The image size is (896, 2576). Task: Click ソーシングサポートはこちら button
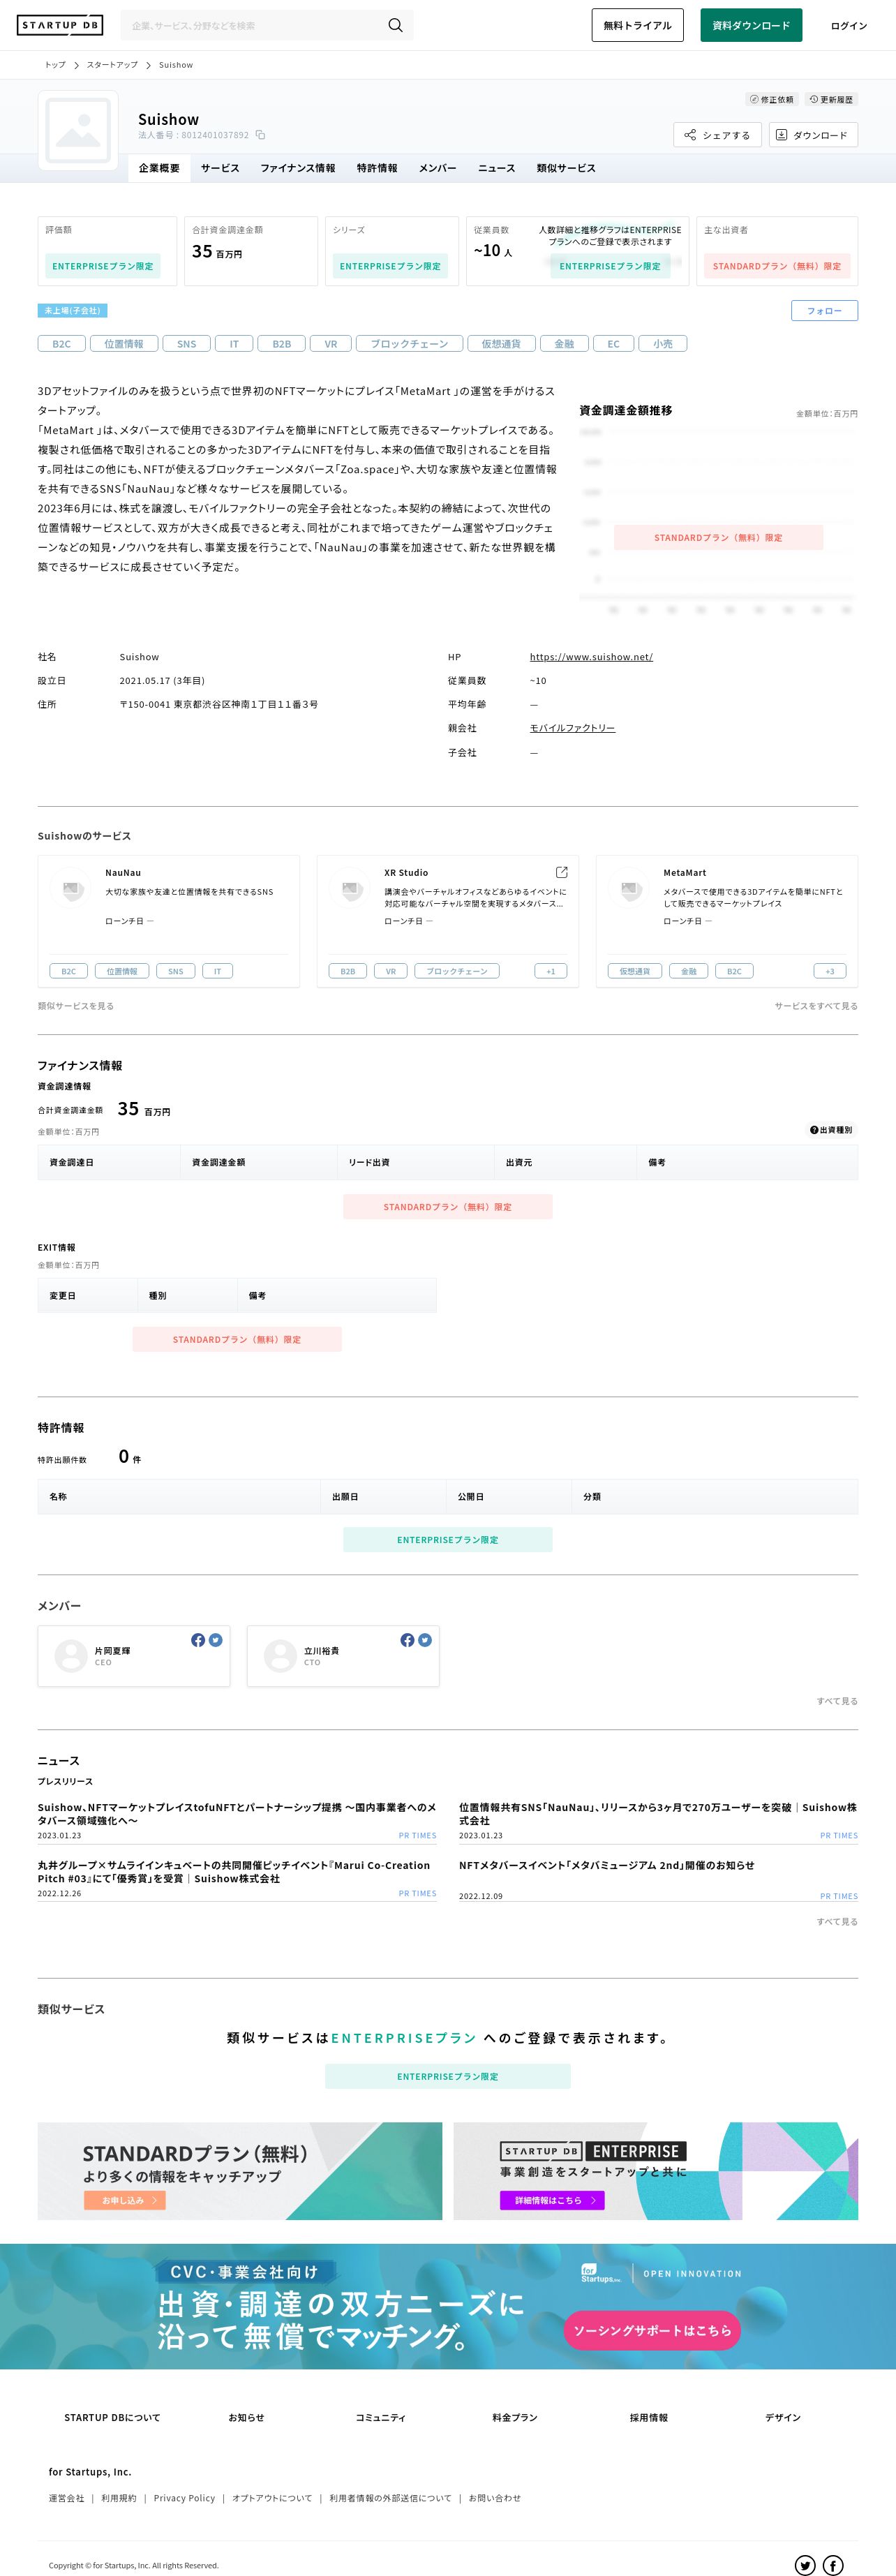652,2330
